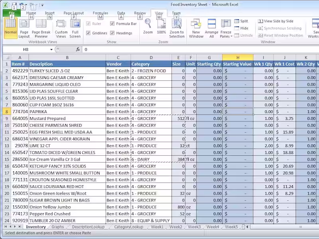The image size is (319, 239).
Task: Expand the Name Box dropdown
Action: [51, 49]
